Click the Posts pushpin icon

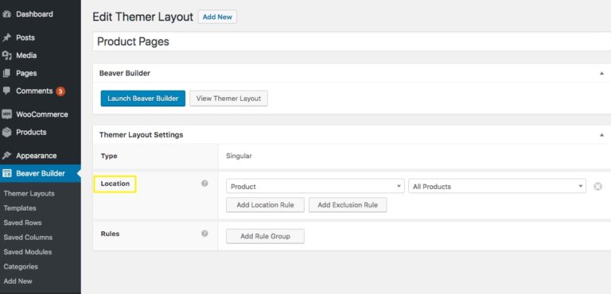(6, 38)
